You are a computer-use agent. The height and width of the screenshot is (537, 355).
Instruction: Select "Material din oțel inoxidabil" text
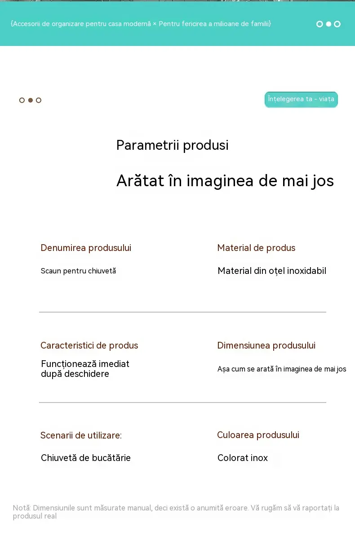pos(272,271)
